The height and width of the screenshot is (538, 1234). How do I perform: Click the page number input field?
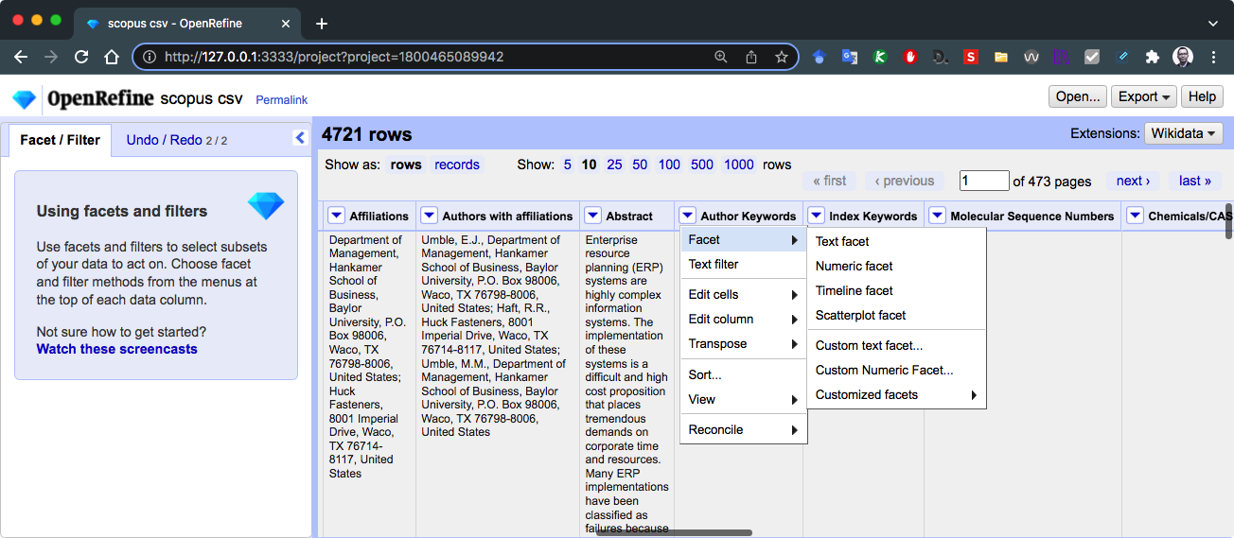(x=984, y=181)
